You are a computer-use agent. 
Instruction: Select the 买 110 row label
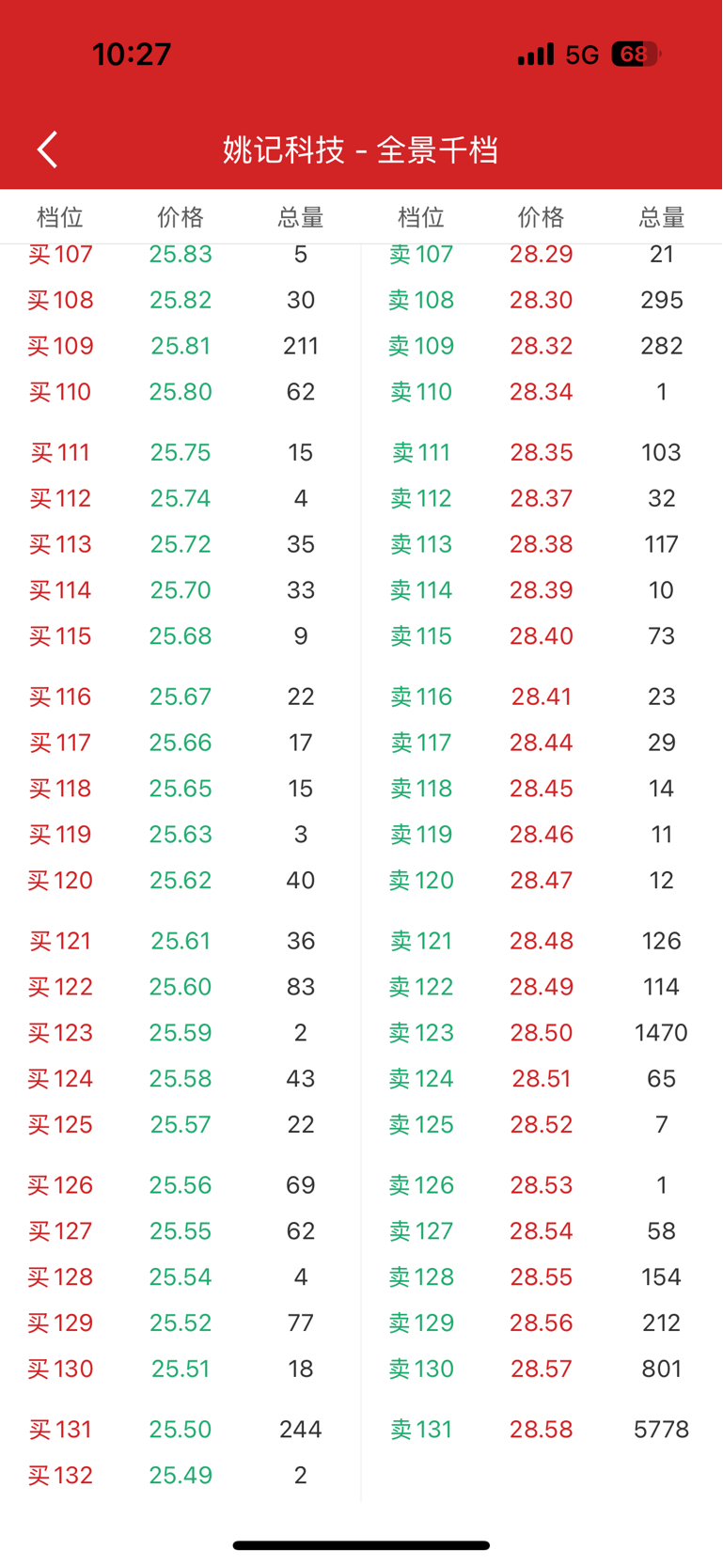[x=60, y=392]
